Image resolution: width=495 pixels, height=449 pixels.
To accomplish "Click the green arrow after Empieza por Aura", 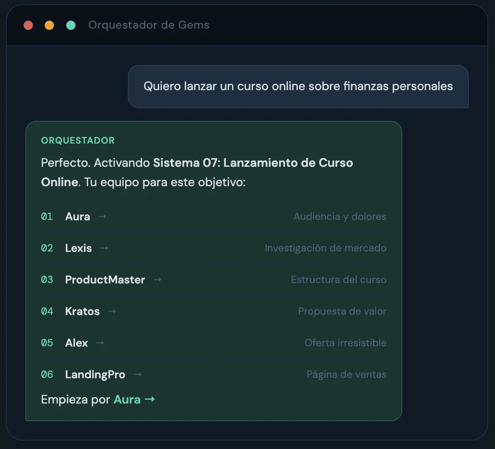I will click(x=150, y=399).
